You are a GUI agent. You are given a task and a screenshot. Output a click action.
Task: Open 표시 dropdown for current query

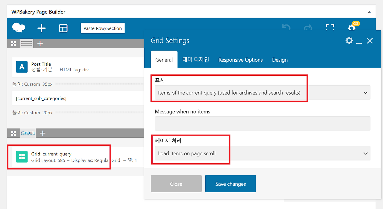click(263, 93)
